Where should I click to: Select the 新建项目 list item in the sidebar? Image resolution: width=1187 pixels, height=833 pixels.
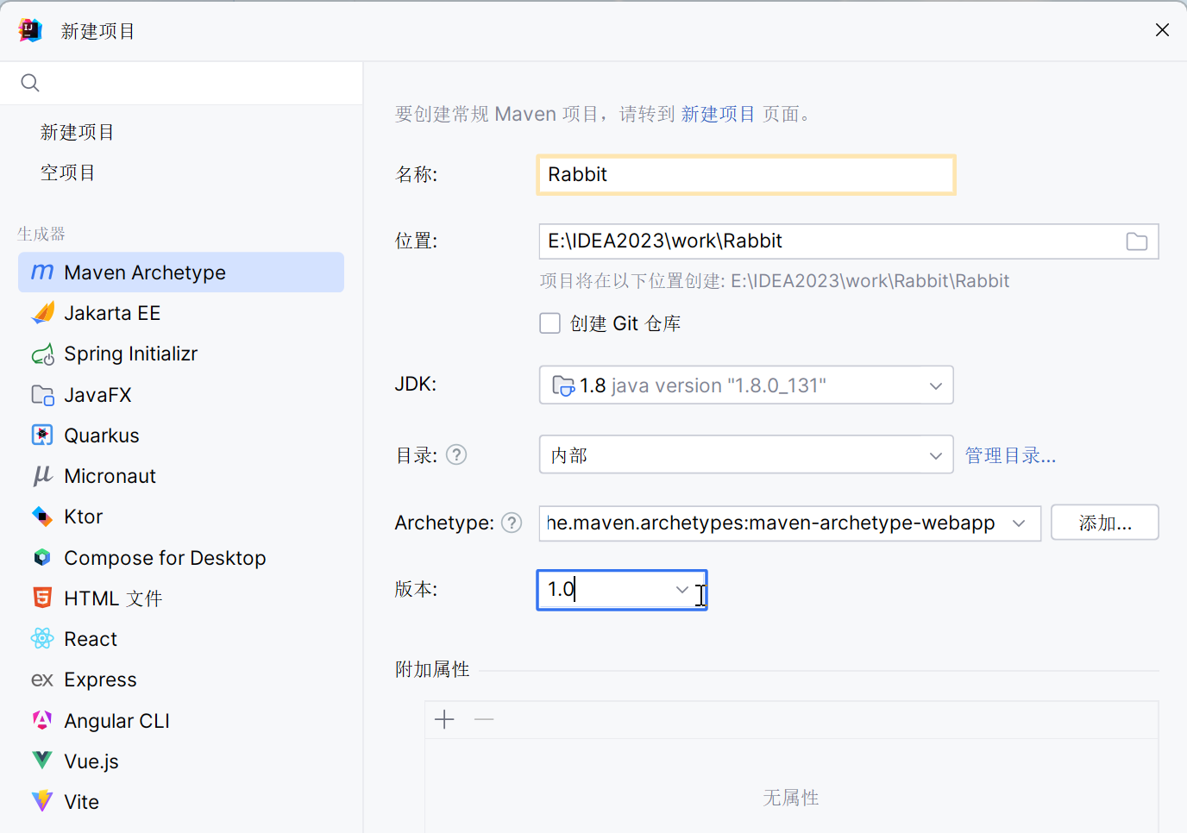[x=78, y=132]
